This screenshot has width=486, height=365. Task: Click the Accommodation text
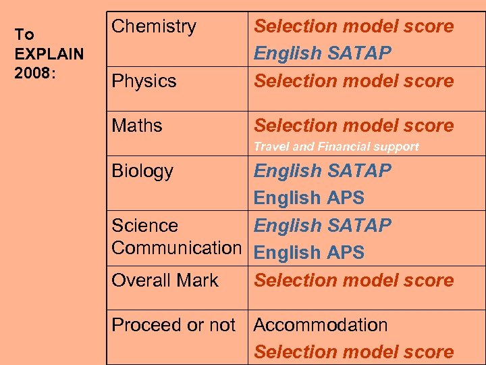(x=320, y=325)
